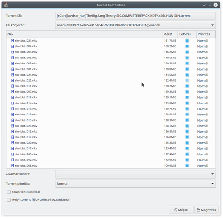Click the size 117,4 MiB
The width and height of the screenshot is (223, 218).
pyautogui.click(x=170, y=154)
